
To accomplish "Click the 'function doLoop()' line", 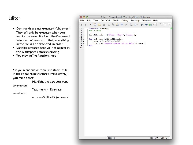I will pyautogui.click(x=99, y=28).
